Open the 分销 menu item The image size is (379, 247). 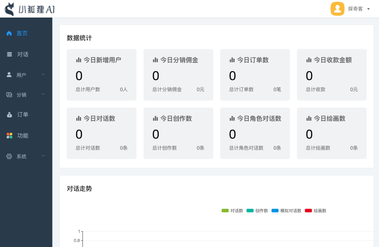[26, 95]
